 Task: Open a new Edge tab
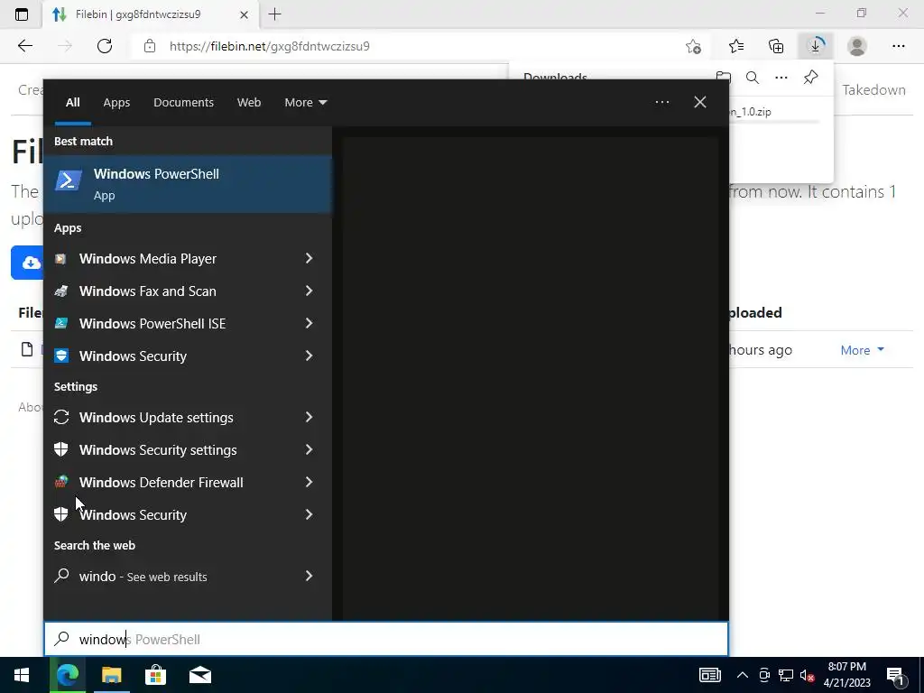point(274,14)
